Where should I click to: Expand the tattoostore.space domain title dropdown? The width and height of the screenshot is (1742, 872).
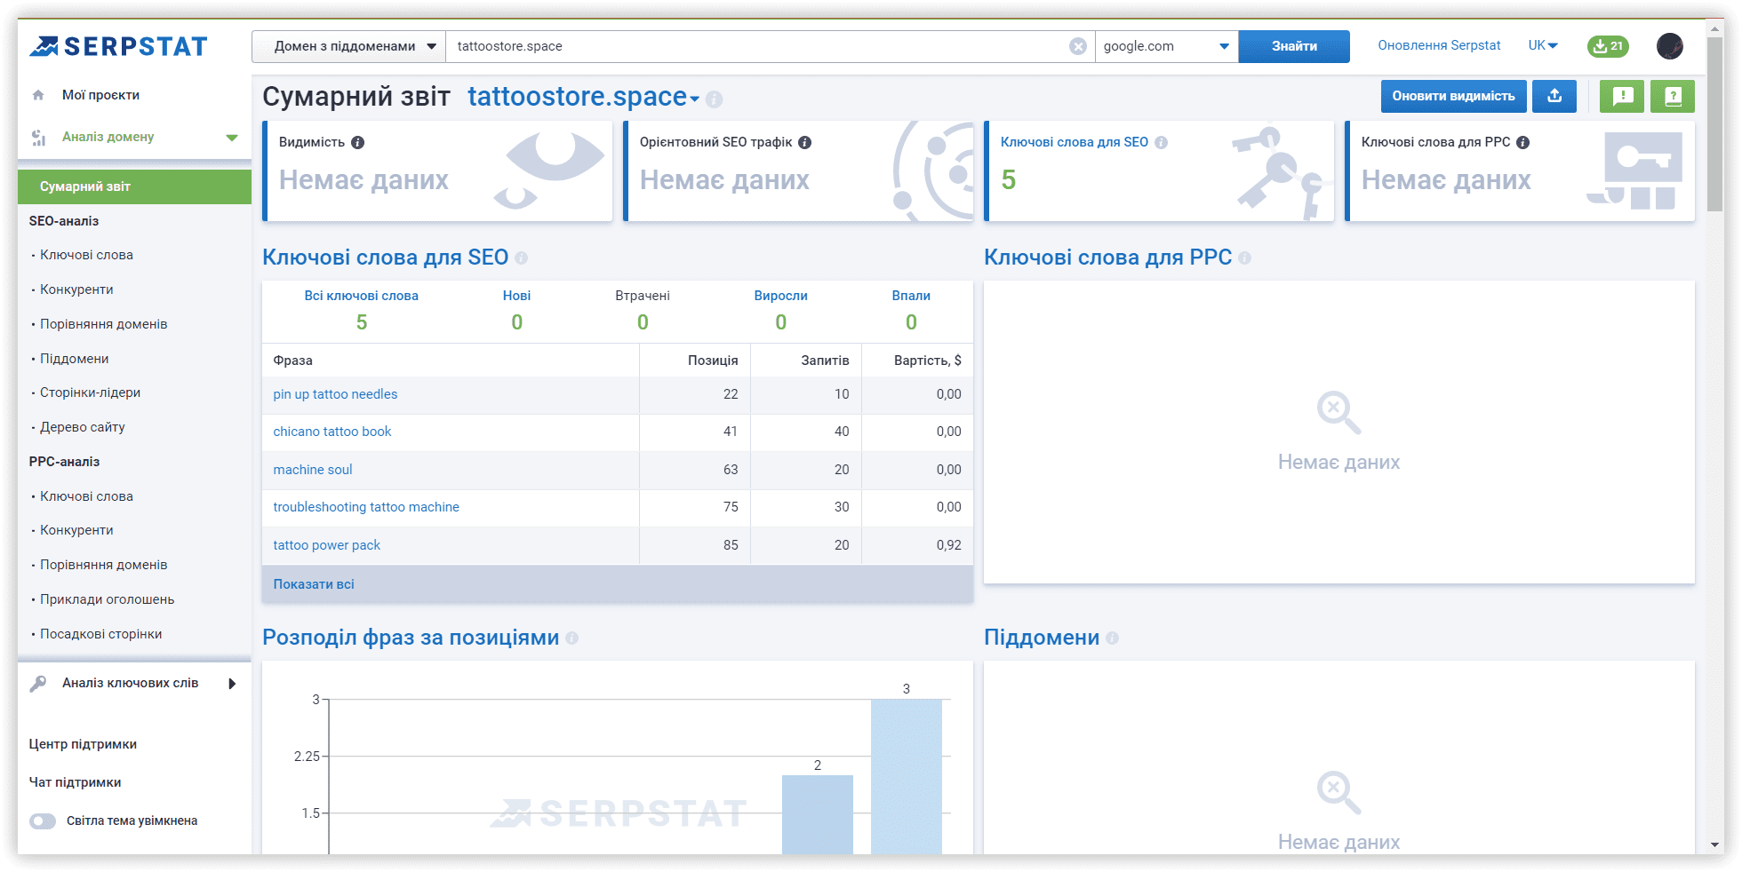coord(695,99)
